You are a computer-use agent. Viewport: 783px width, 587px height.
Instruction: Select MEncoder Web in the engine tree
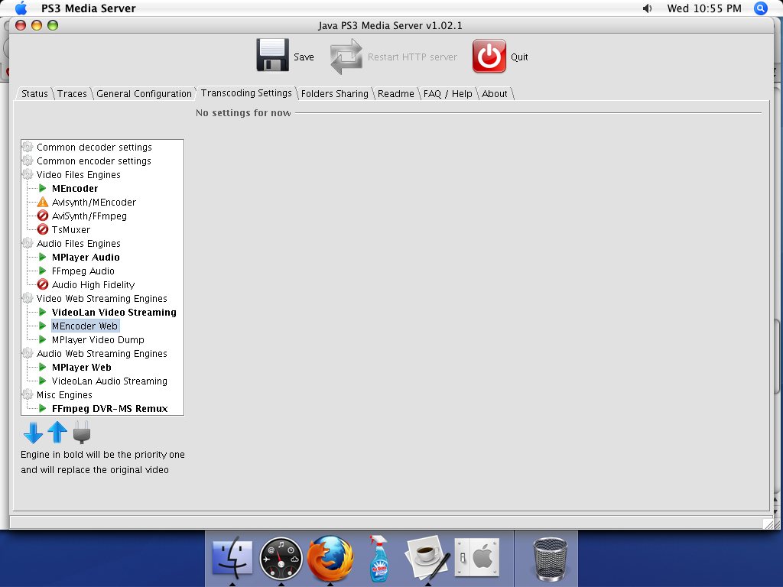(85, 326)
